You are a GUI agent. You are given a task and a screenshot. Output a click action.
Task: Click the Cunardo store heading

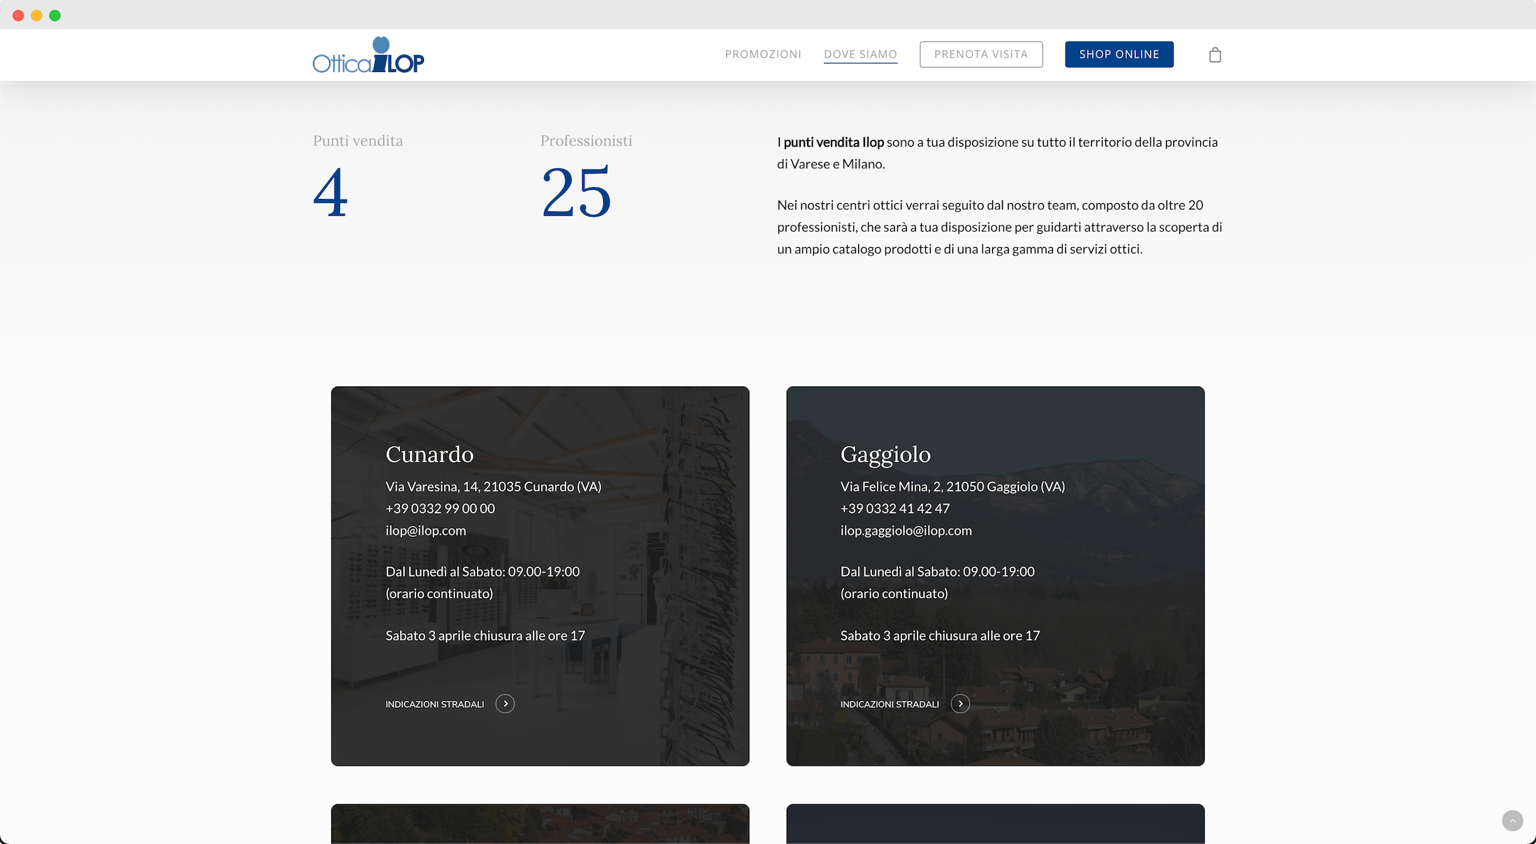point(429,454)
